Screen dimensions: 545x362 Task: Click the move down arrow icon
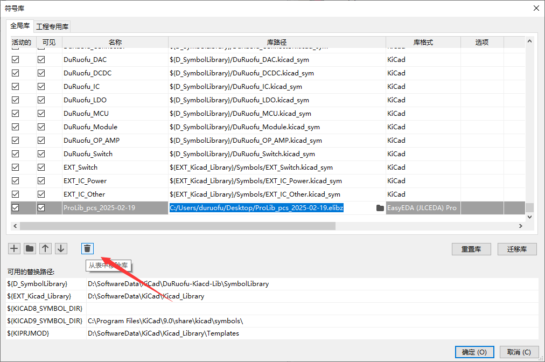pos(61,248)
